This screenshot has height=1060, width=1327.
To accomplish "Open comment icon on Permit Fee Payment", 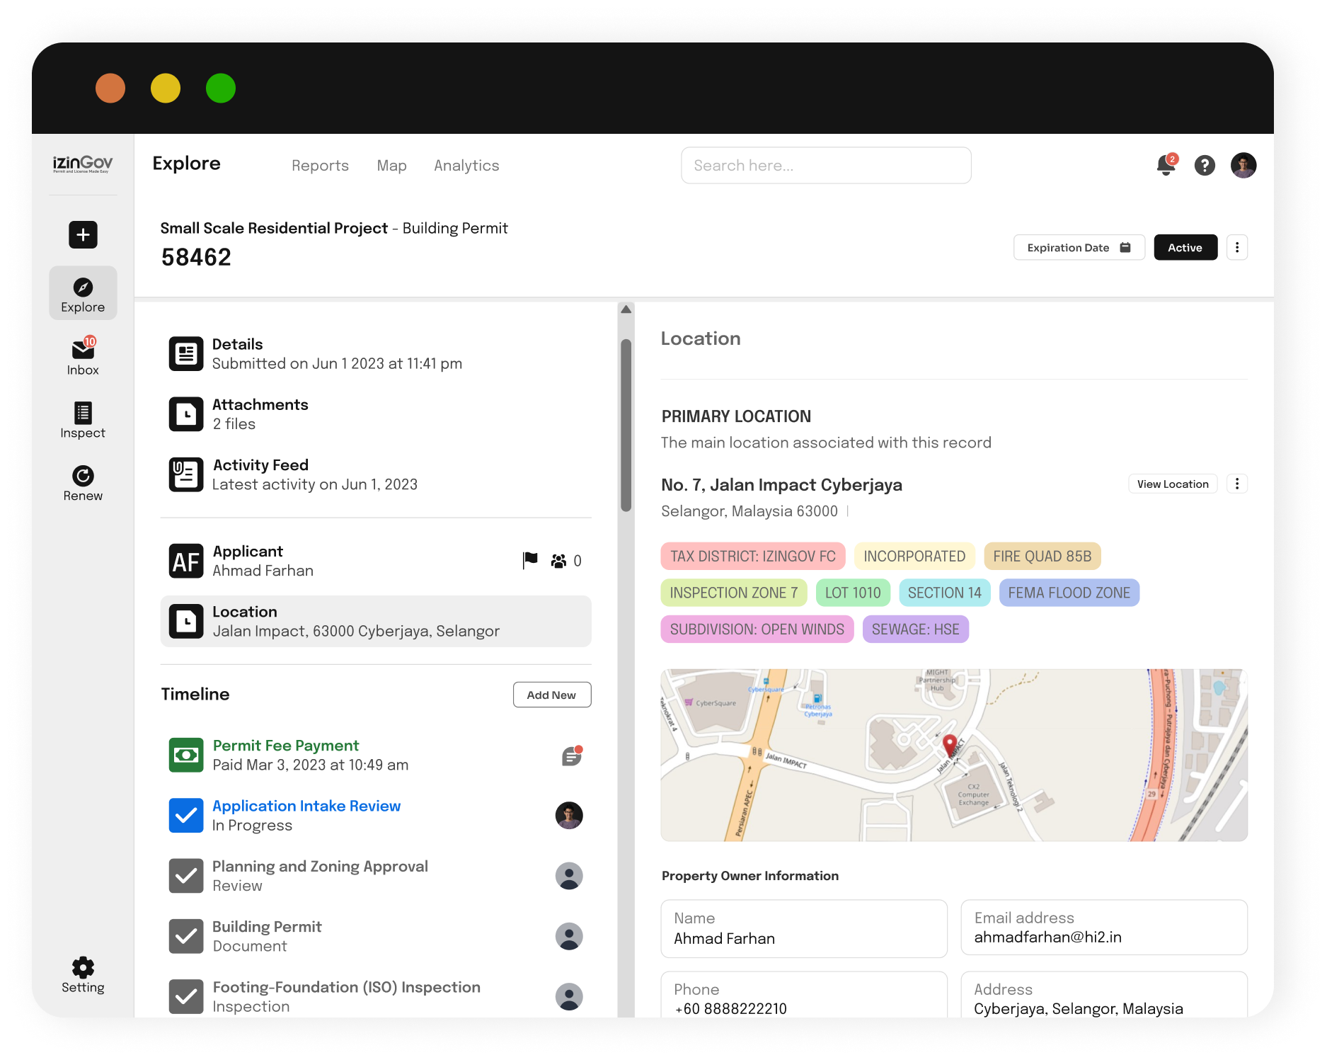I will click(572, 756).
